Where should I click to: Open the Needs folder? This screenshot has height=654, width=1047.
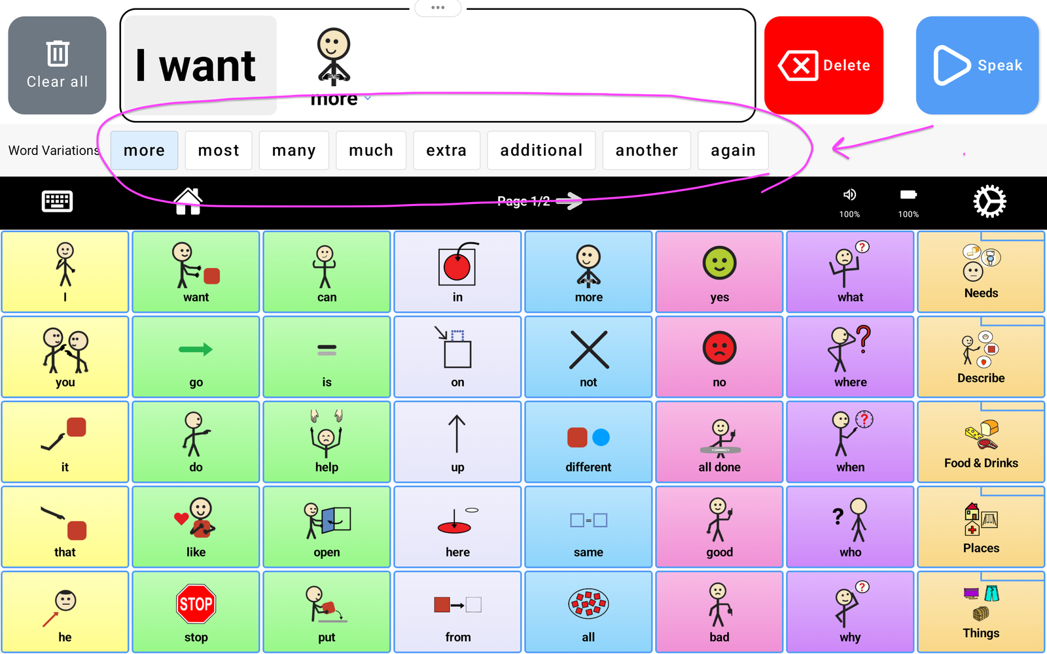[x=981, y=271]
